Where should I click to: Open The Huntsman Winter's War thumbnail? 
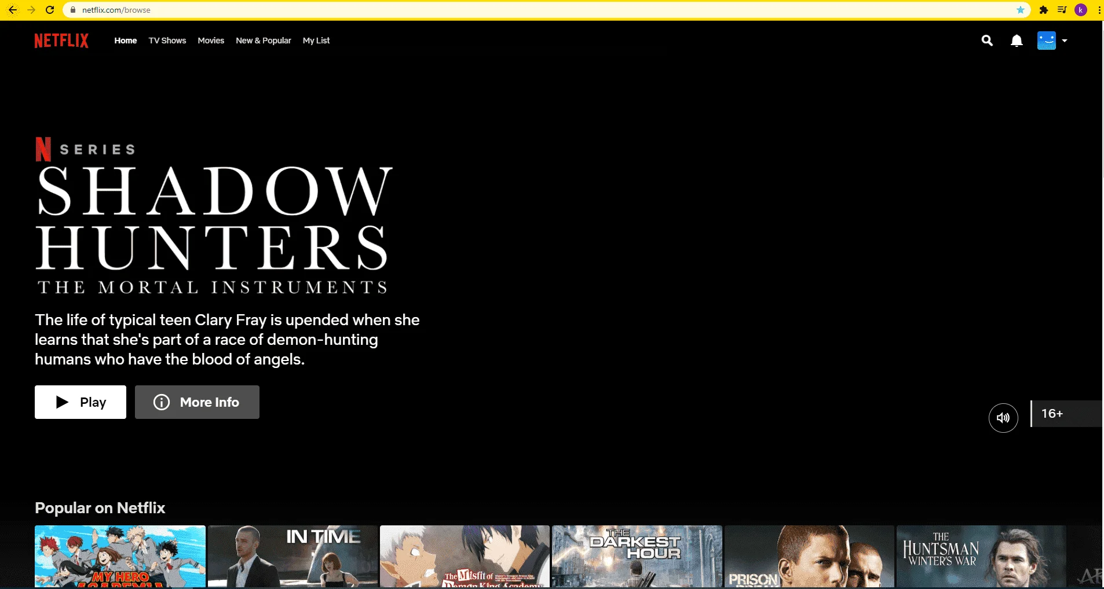pos(981,557)
